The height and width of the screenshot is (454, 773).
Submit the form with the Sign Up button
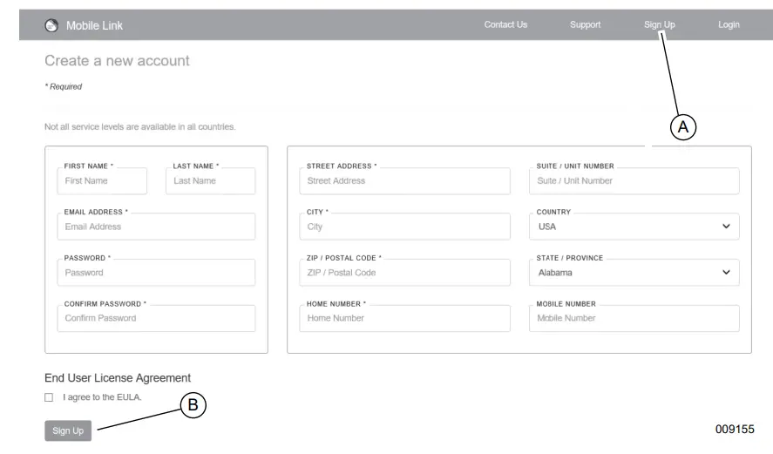coord(68,430)
